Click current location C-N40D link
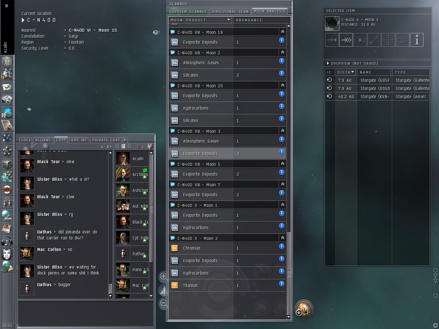Screen dimensions: 439x329 [x=42, y=20]
